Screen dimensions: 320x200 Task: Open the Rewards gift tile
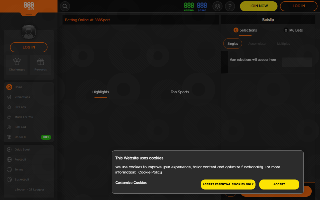(x=41, y=65)
